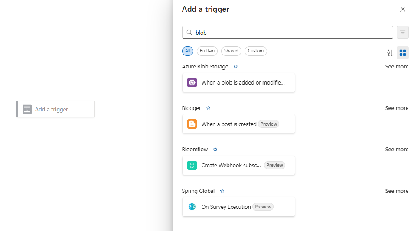Click the blob search input field
Image resolution: width=411 pixels, height=231 pixels.
[290, 33]
